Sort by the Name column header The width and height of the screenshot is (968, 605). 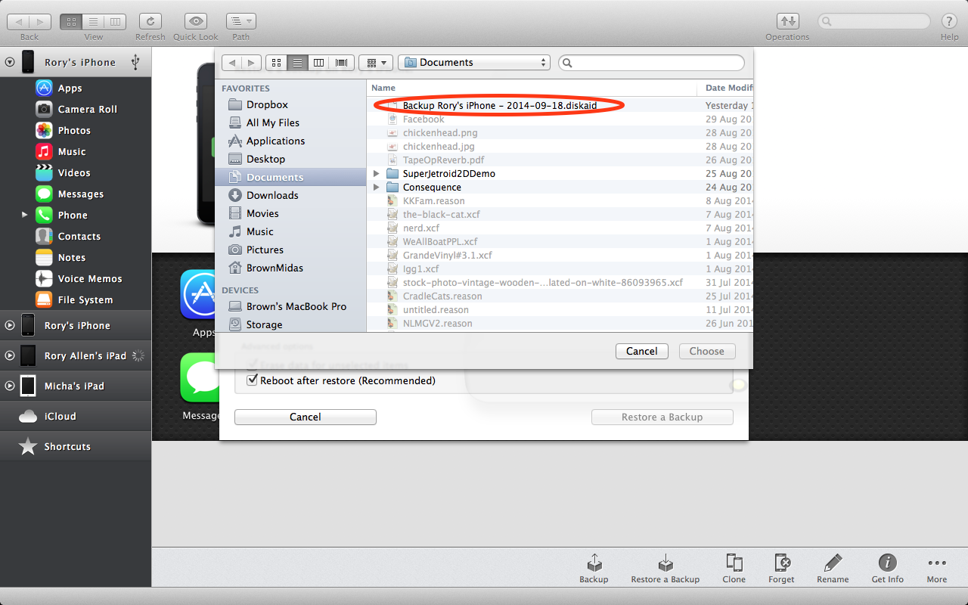pyautogui.click(x=532, y=88)
